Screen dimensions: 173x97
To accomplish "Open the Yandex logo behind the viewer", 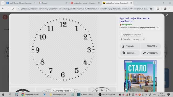I will (x=5, y=17).
